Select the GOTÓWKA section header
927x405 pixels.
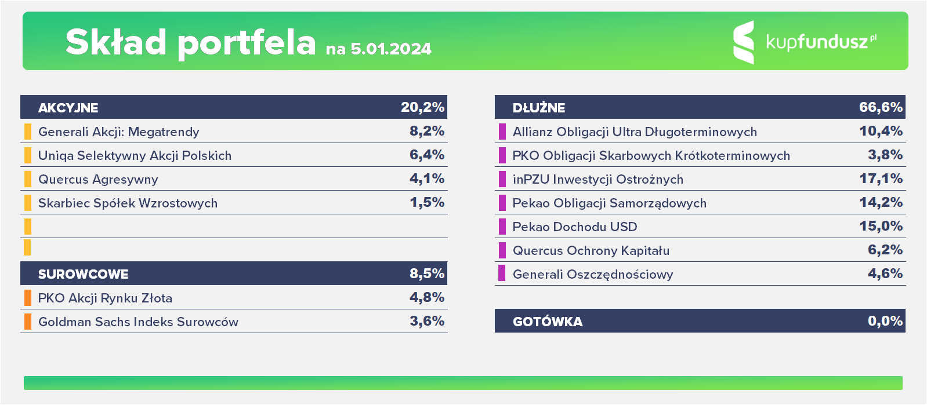coord(548,322)
